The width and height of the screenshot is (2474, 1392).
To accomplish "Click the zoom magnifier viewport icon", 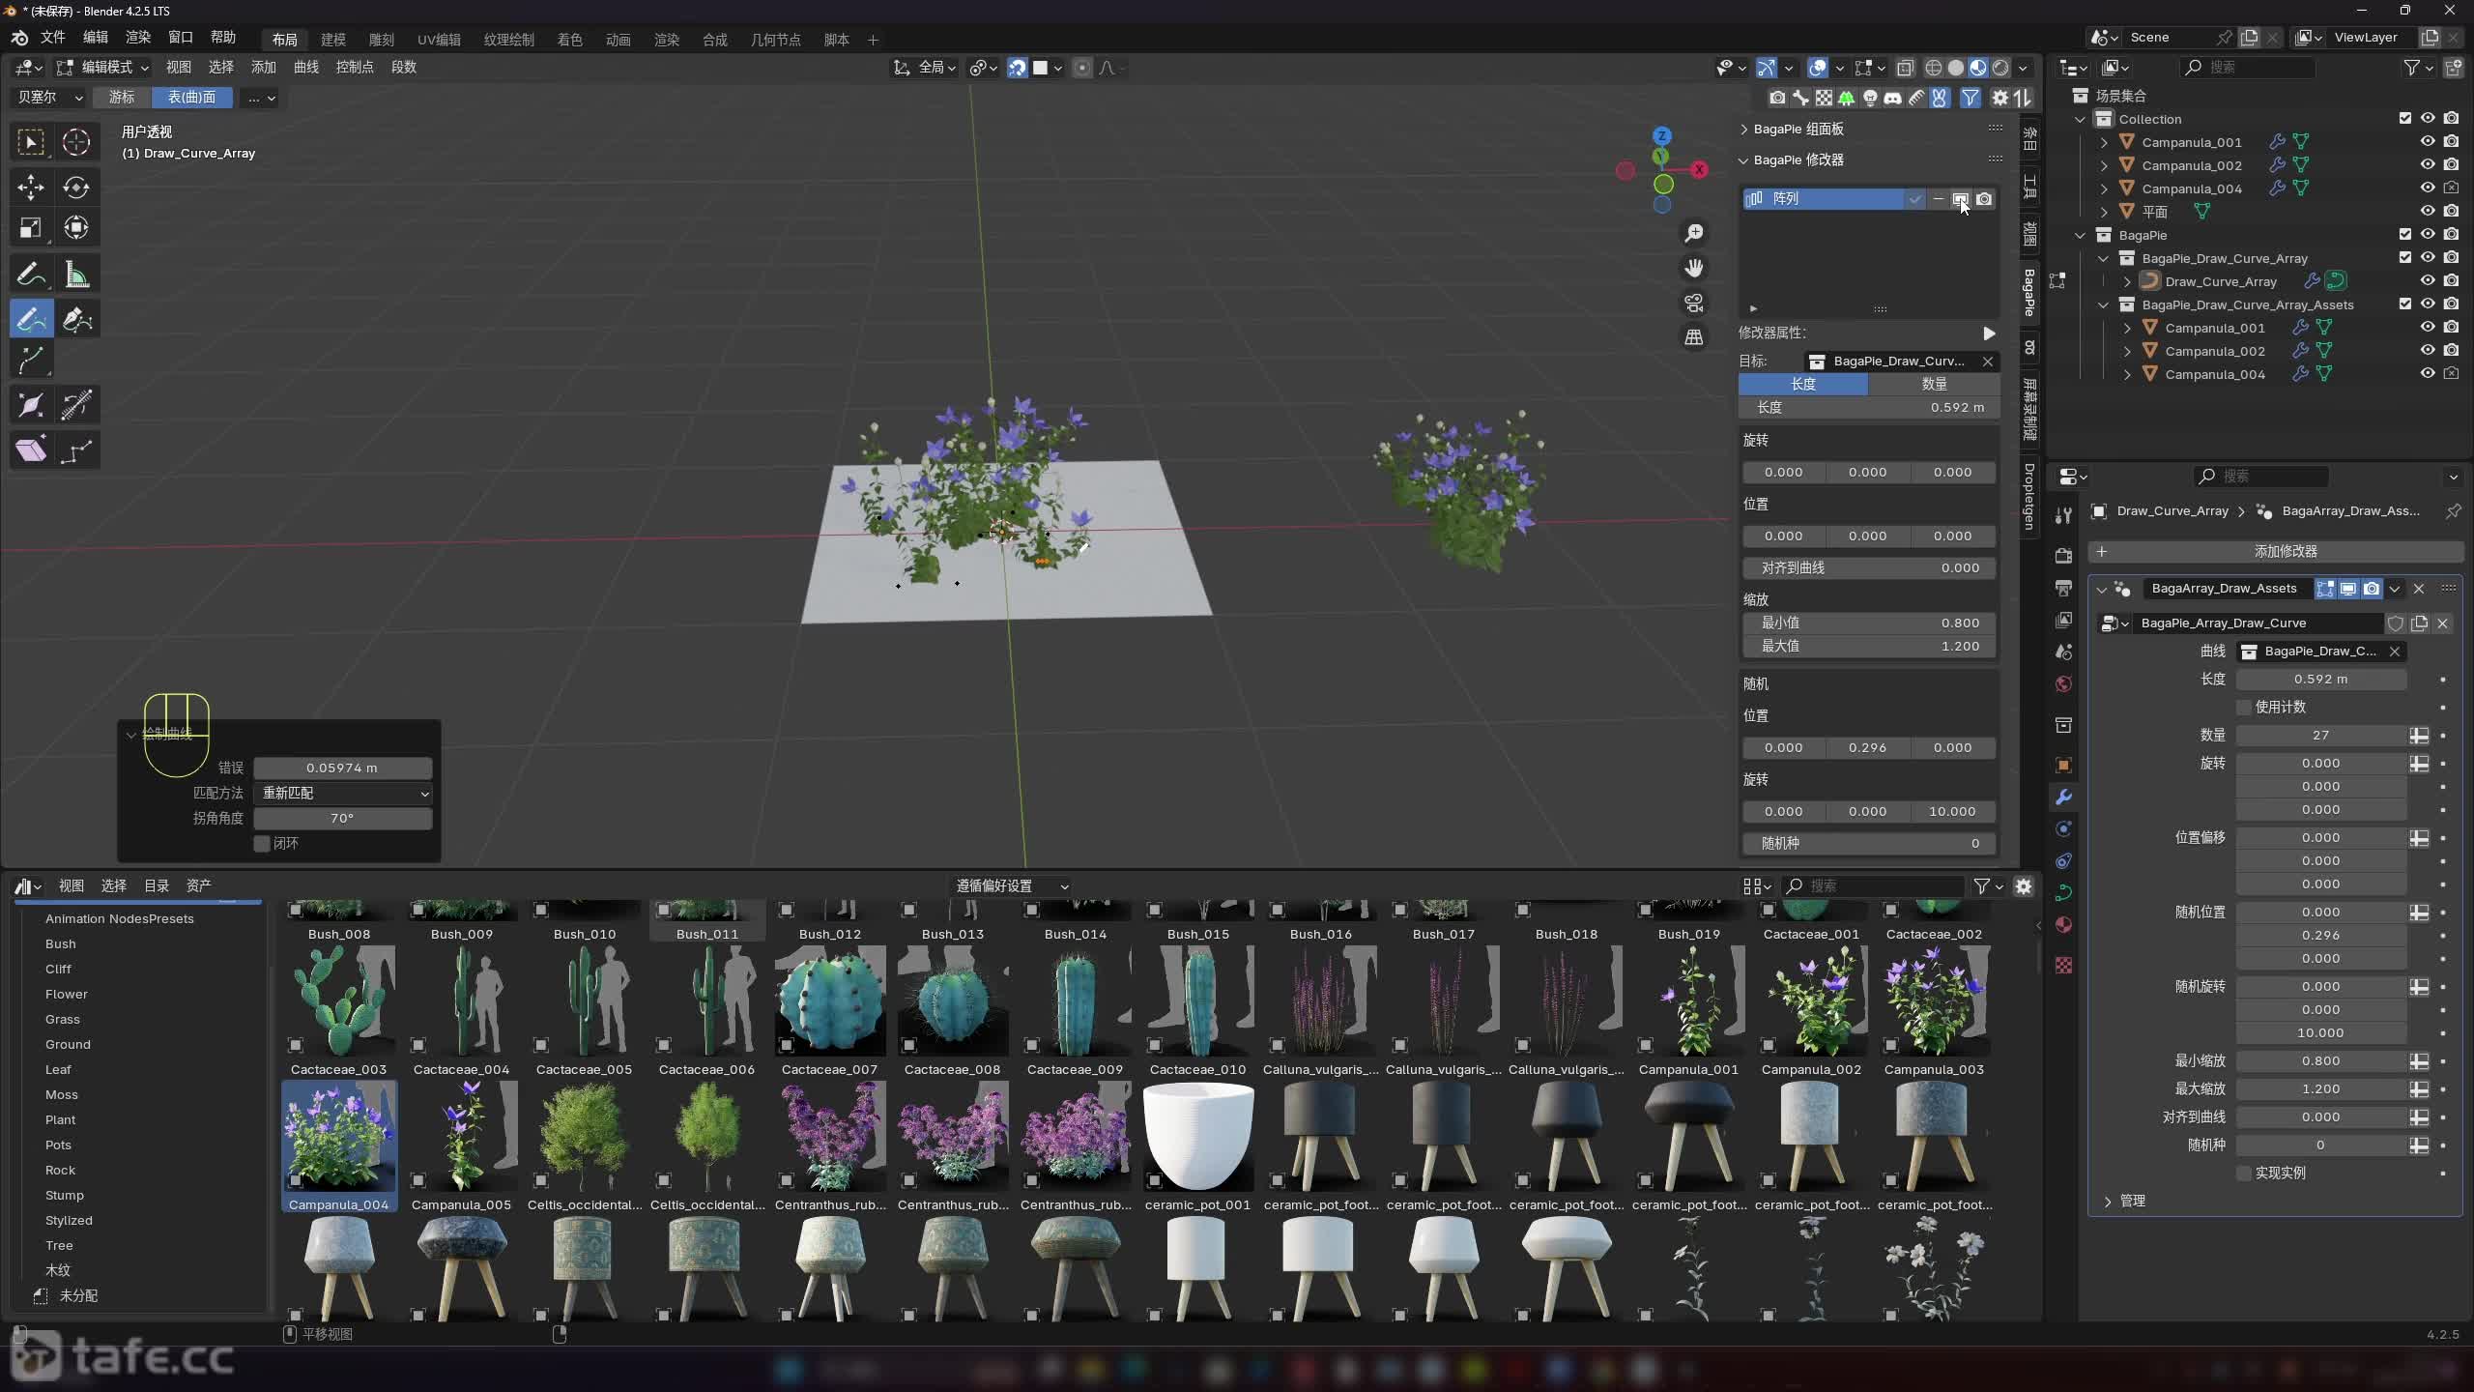I will point(1693,233).
